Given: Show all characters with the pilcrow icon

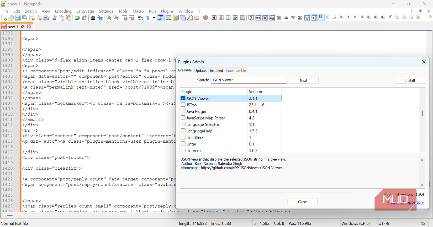Looking at the screenshot, I should [147, 18].
